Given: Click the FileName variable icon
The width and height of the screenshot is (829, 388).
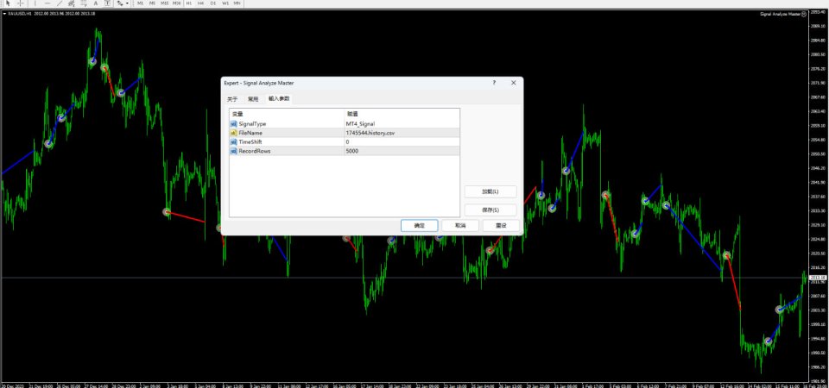Looking at the screenshot, I should (x=234, y=133).
